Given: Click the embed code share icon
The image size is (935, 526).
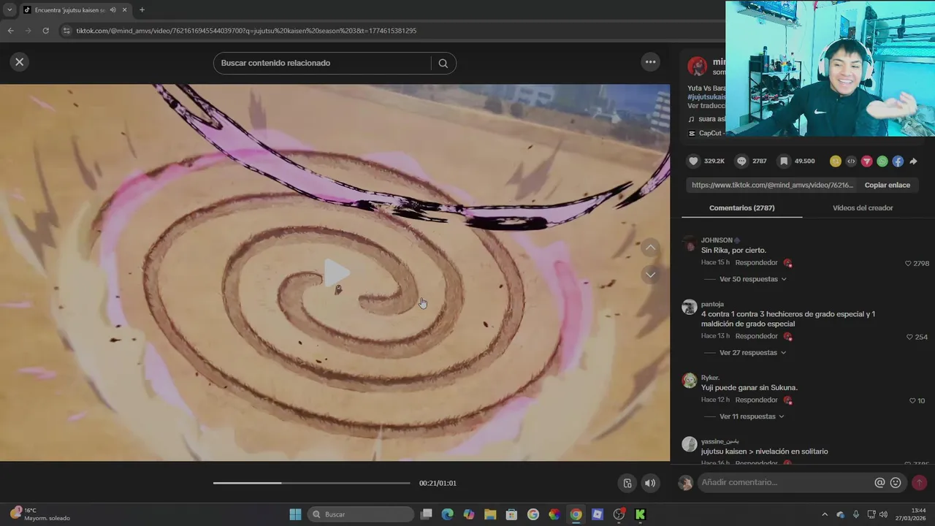Looking at the screenshot, I should pos(851,161).
